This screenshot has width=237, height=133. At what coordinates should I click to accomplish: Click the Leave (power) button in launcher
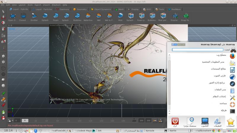coord(175,122)
